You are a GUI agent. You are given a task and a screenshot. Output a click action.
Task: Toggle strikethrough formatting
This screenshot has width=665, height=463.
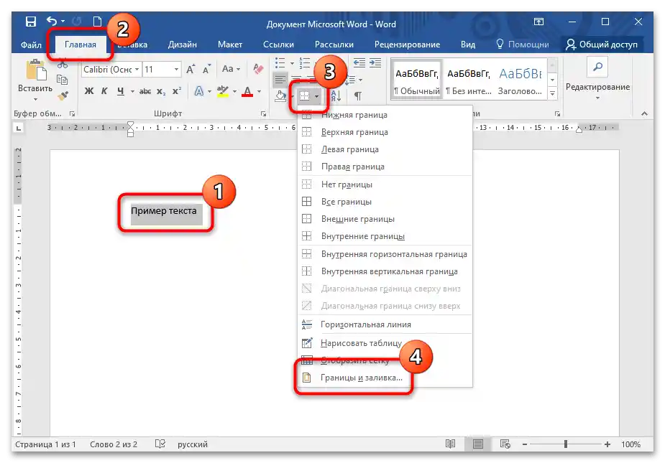[145, 91]
